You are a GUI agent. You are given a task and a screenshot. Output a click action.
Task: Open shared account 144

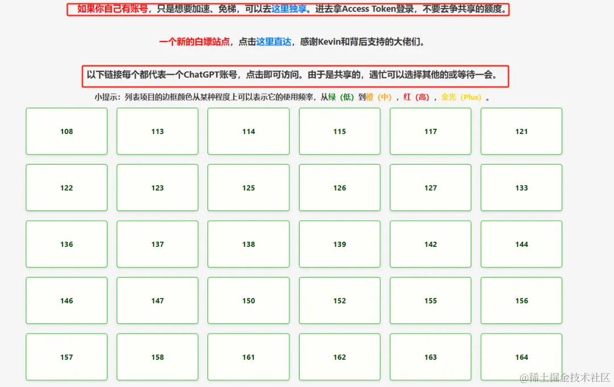(521, 244)
